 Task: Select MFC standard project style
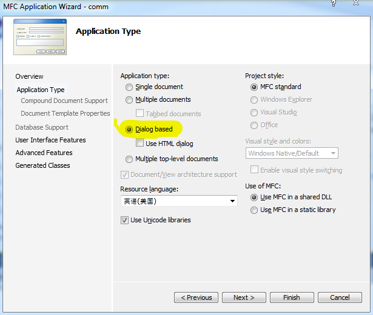click(254, 87)
